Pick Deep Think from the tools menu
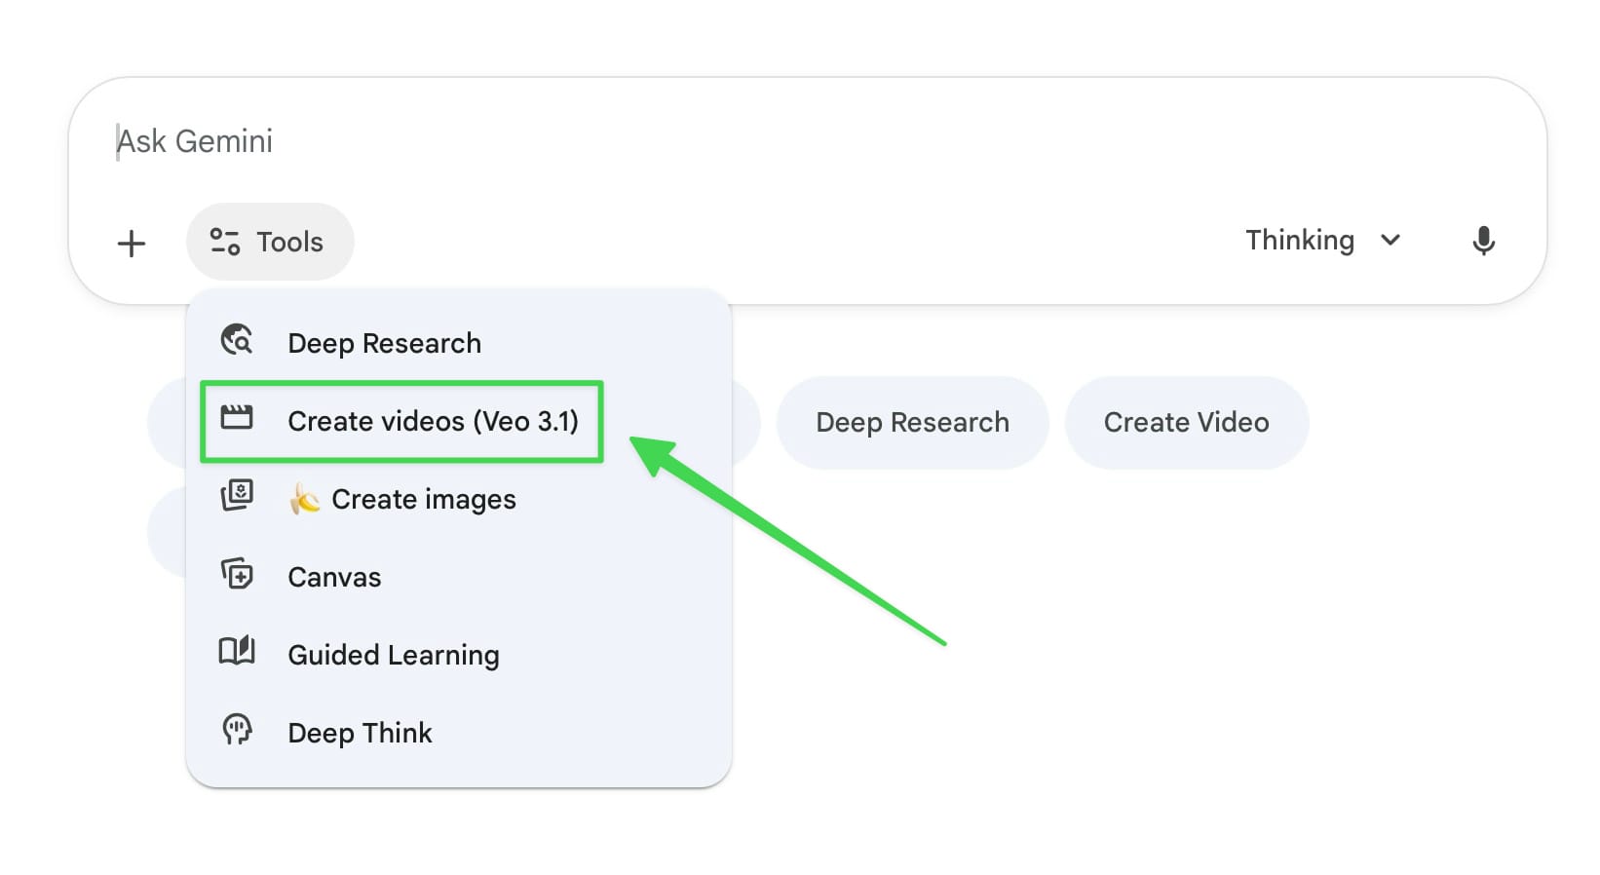1600x875 pixels. pyautogui.click(x=458, y=733)
